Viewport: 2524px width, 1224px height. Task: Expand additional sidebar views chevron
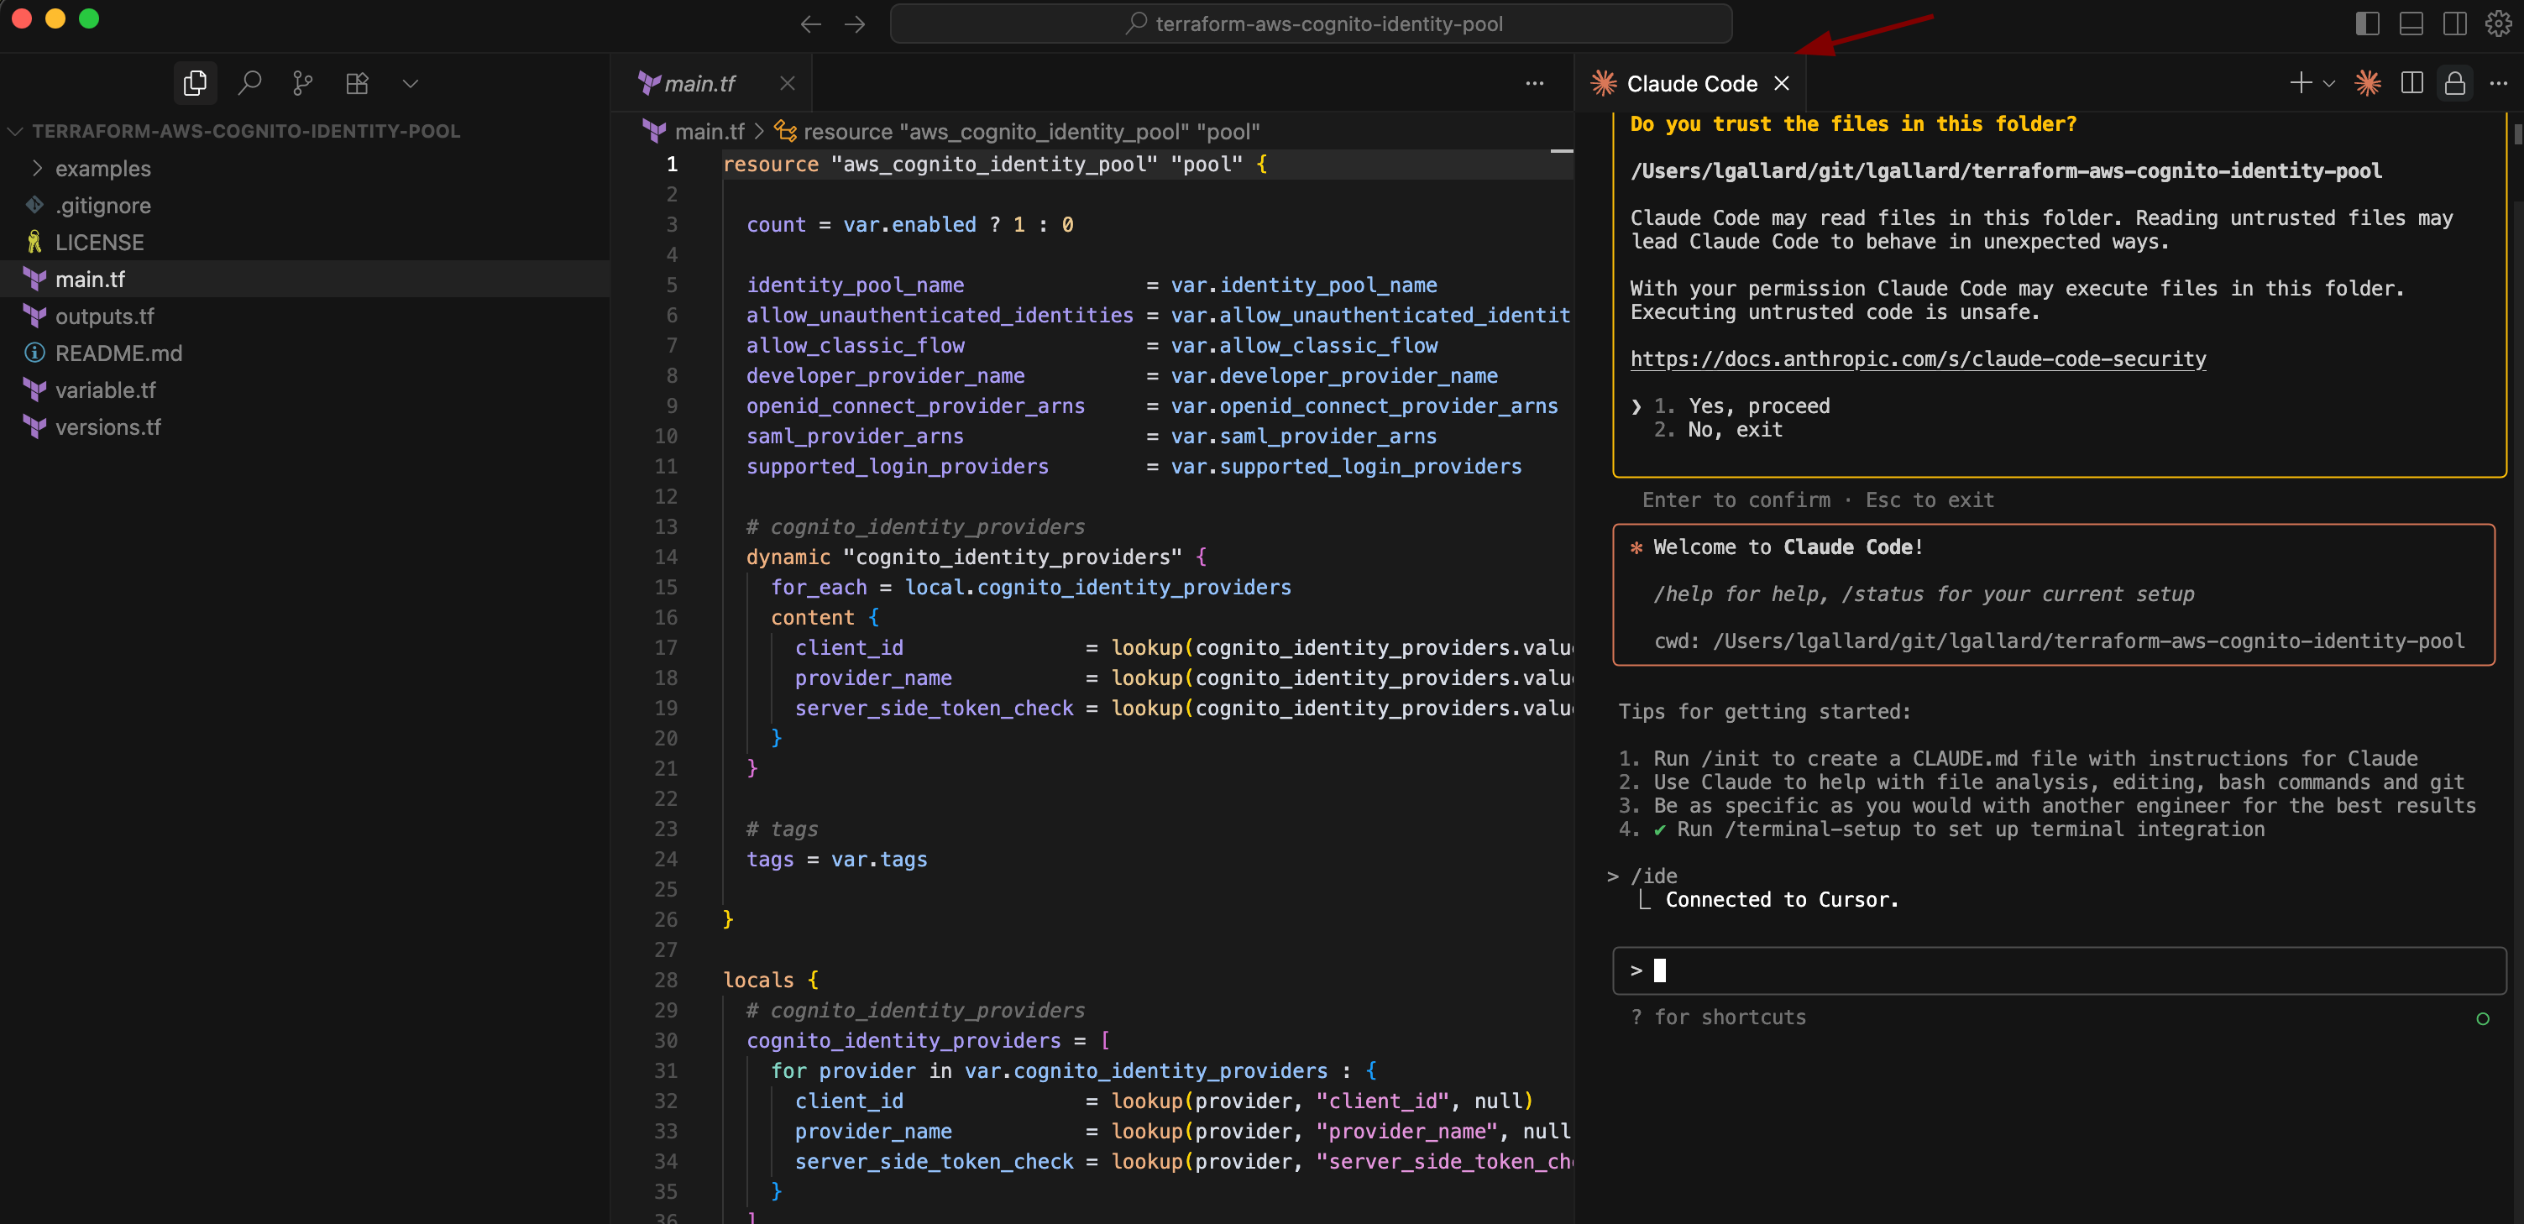(411, 83)
